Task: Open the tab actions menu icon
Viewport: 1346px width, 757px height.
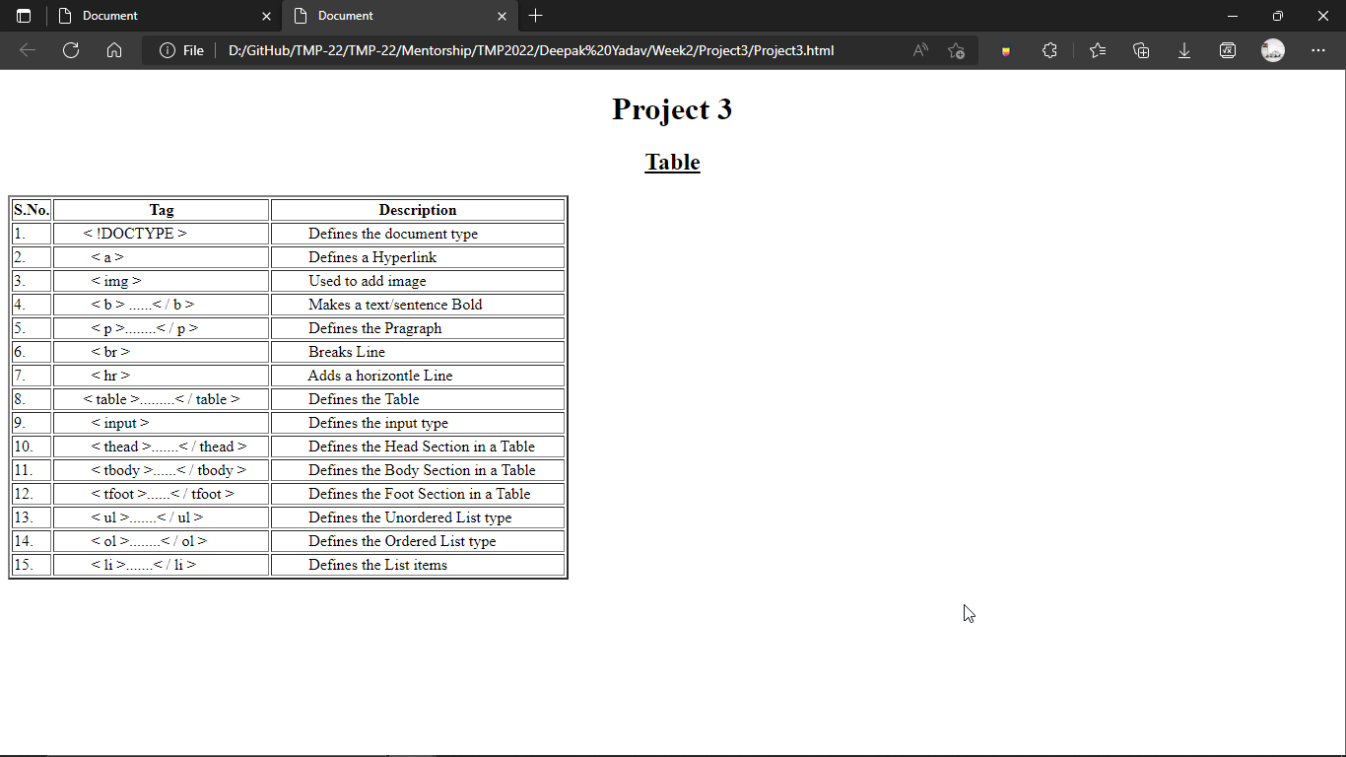Action: coord(24,16)
